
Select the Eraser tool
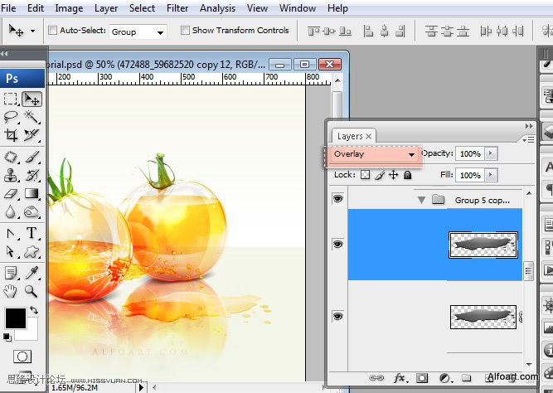point(11,193)
